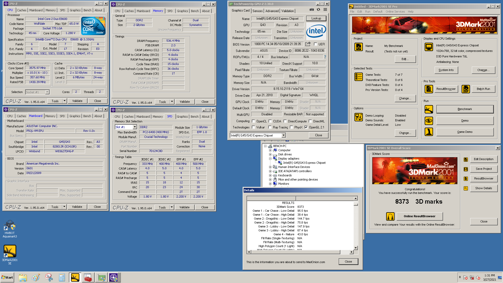This screenshot has height=283, width=503.
Task: Click Options settings icon in 3DMark2001
Action: pyautogui.click(x=359, y=117)
